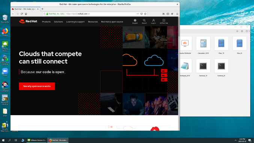The height and width of the screenshot is (143, 254).
Task: Click the Red Hat, Inc. site identity badge
Action: point(55,14)
